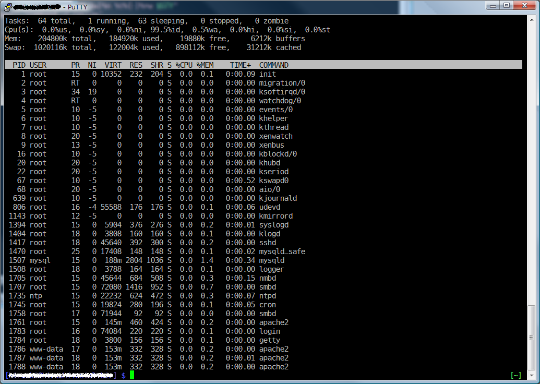Click the scrollbar down arrow

pyautogui.click(x=531, y=375)
